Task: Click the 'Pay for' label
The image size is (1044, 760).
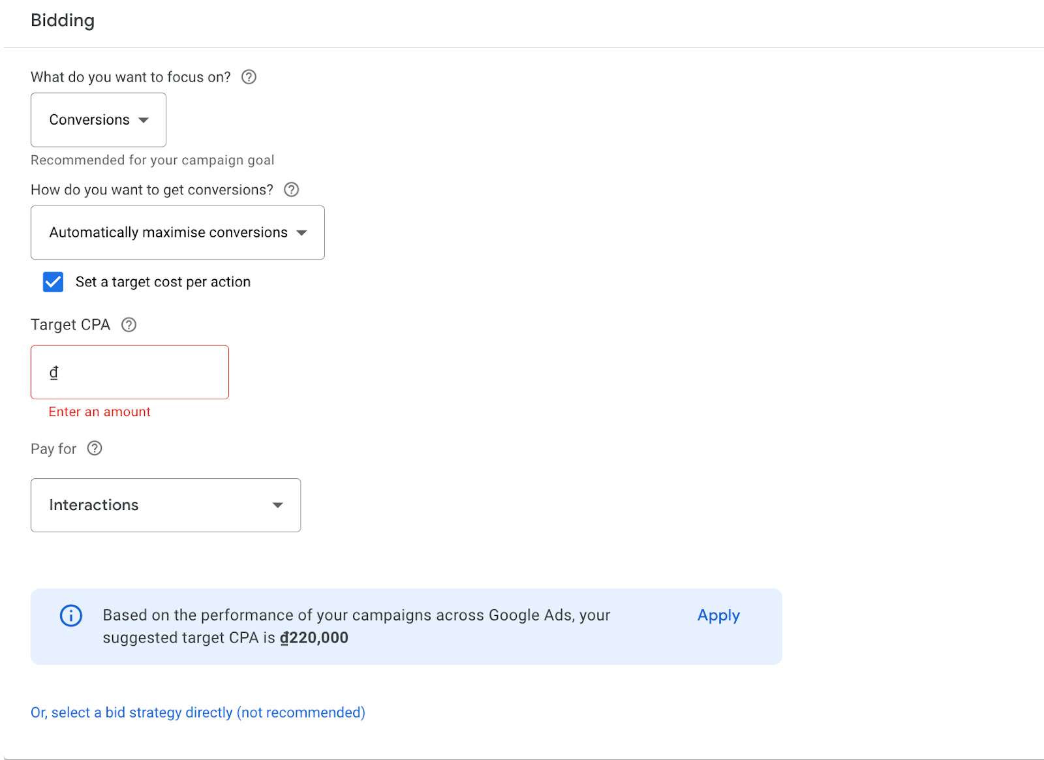Action: coord(54,449)
